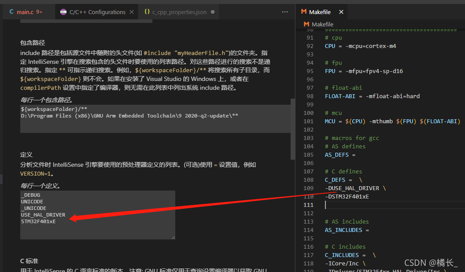Grab the defines text area resize handle

[173, 237]
